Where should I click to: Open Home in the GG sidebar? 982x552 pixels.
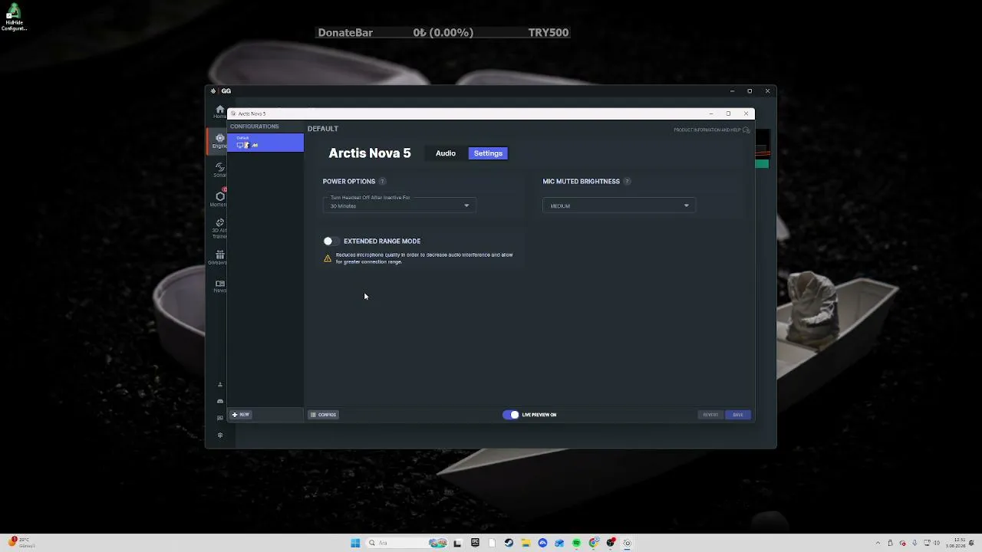[219, 112]
